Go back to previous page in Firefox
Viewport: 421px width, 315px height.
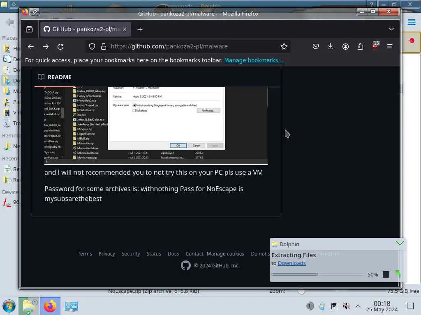click(x=31, y=47)
